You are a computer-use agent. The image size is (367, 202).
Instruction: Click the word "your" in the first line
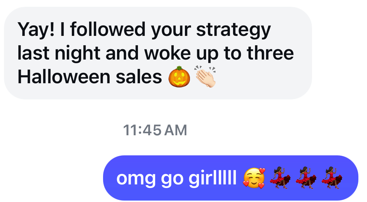[x=171, y=31]
